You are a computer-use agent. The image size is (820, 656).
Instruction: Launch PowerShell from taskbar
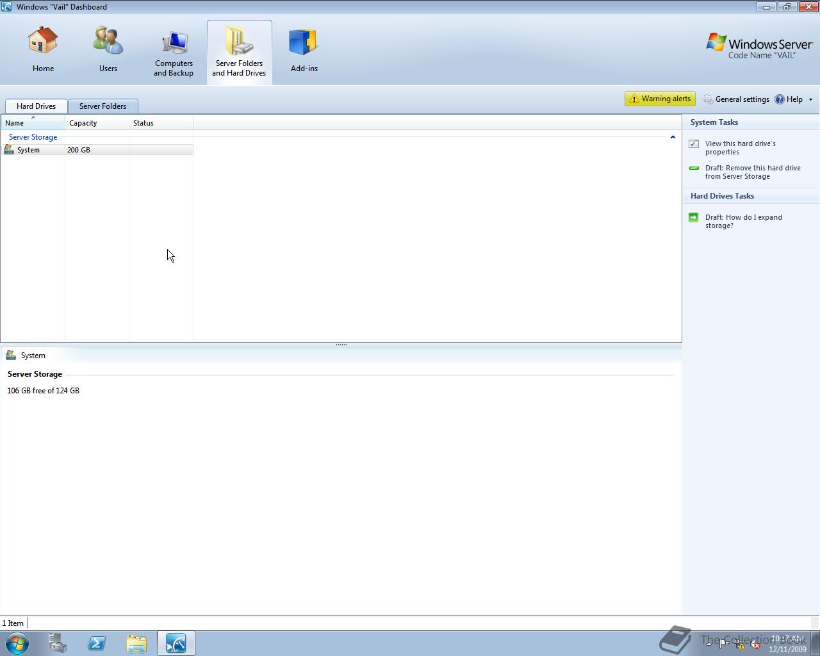97,643
